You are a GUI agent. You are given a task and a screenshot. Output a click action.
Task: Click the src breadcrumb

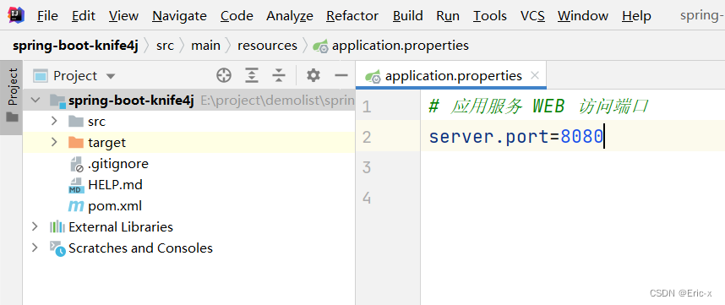click(165, 46)
